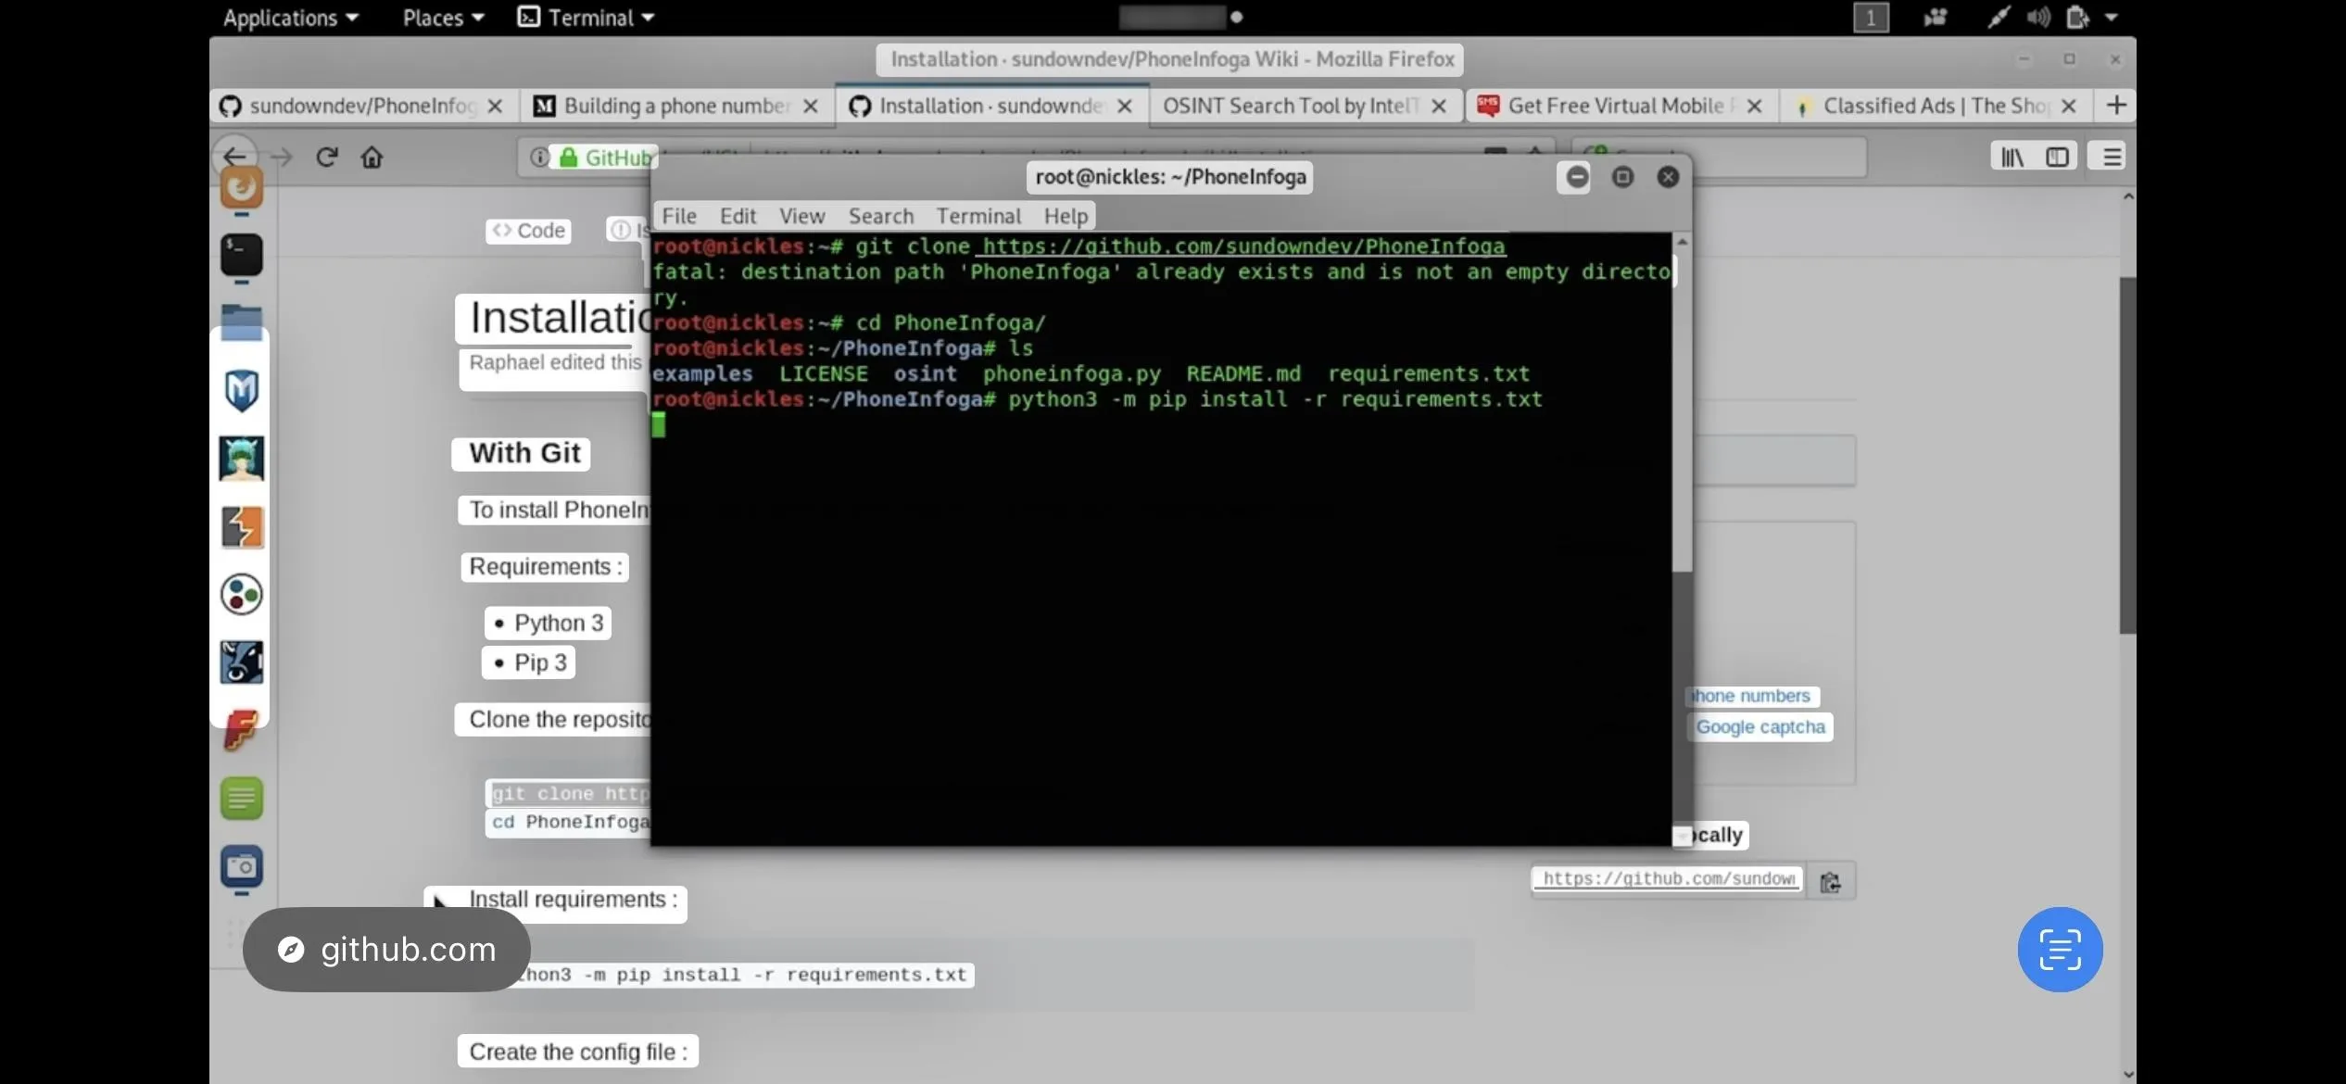
Task: Open the colored-dots circle dock app
Action: click(241, 595)
